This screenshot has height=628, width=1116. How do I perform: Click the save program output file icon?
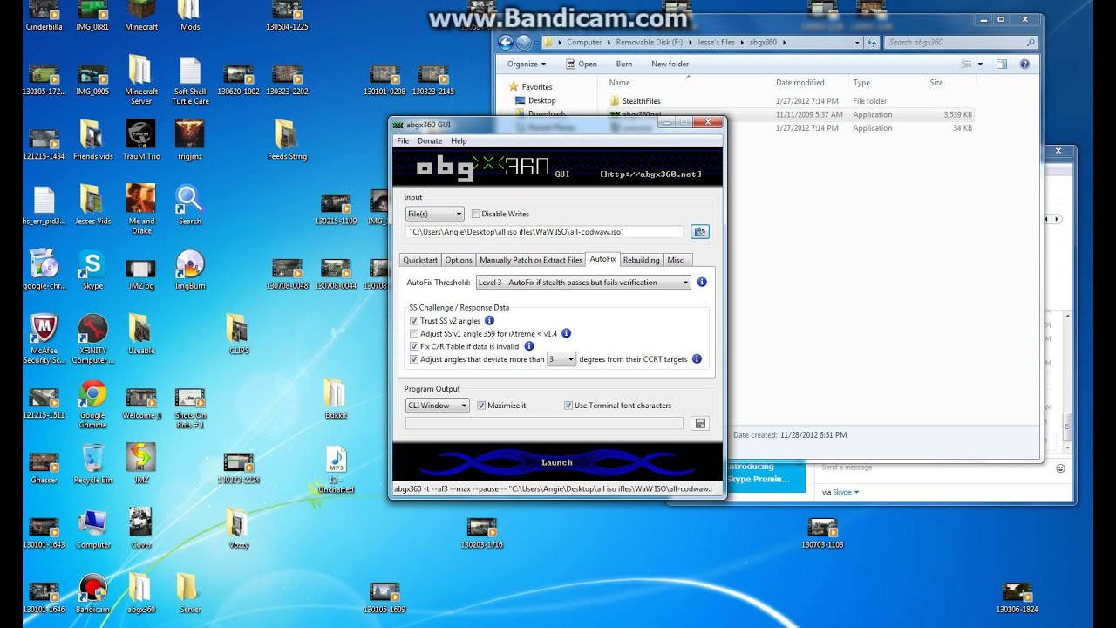point(699,423)
